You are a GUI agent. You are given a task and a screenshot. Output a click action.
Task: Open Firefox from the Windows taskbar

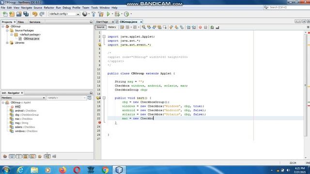click(x=62, y=170)
